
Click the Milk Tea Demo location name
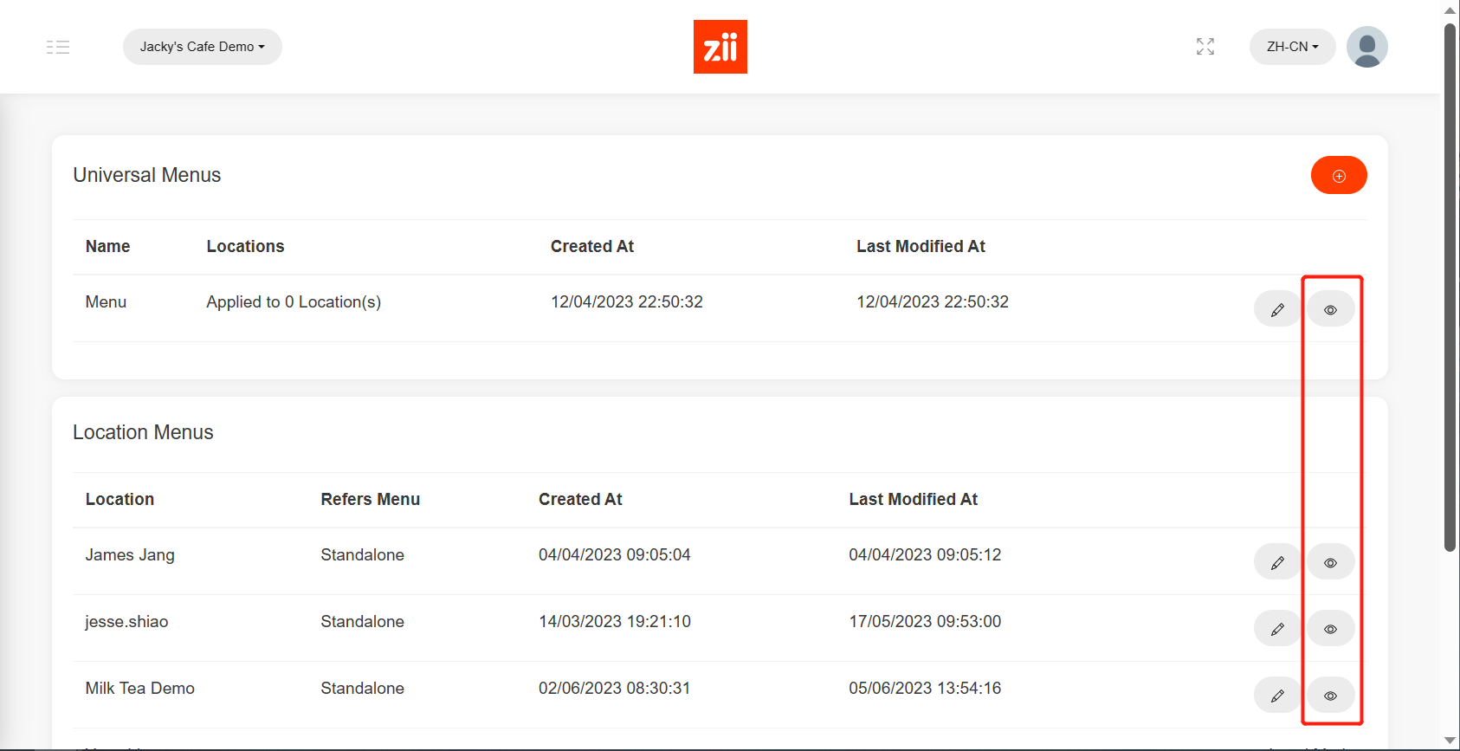pyautogui.click(x=139, y=689)
